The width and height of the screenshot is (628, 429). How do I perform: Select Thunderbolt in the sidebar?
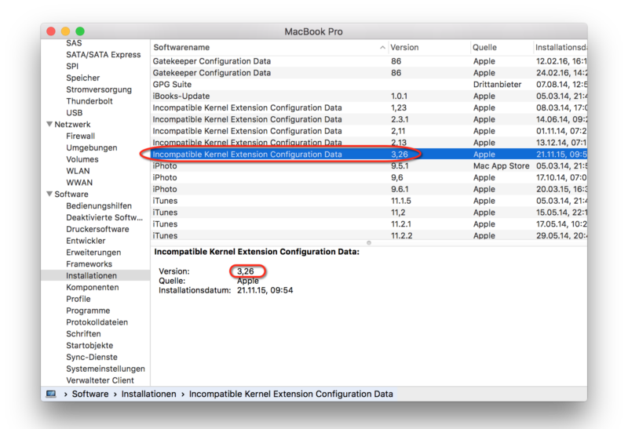pyautogui.click(x=89, y=101)
